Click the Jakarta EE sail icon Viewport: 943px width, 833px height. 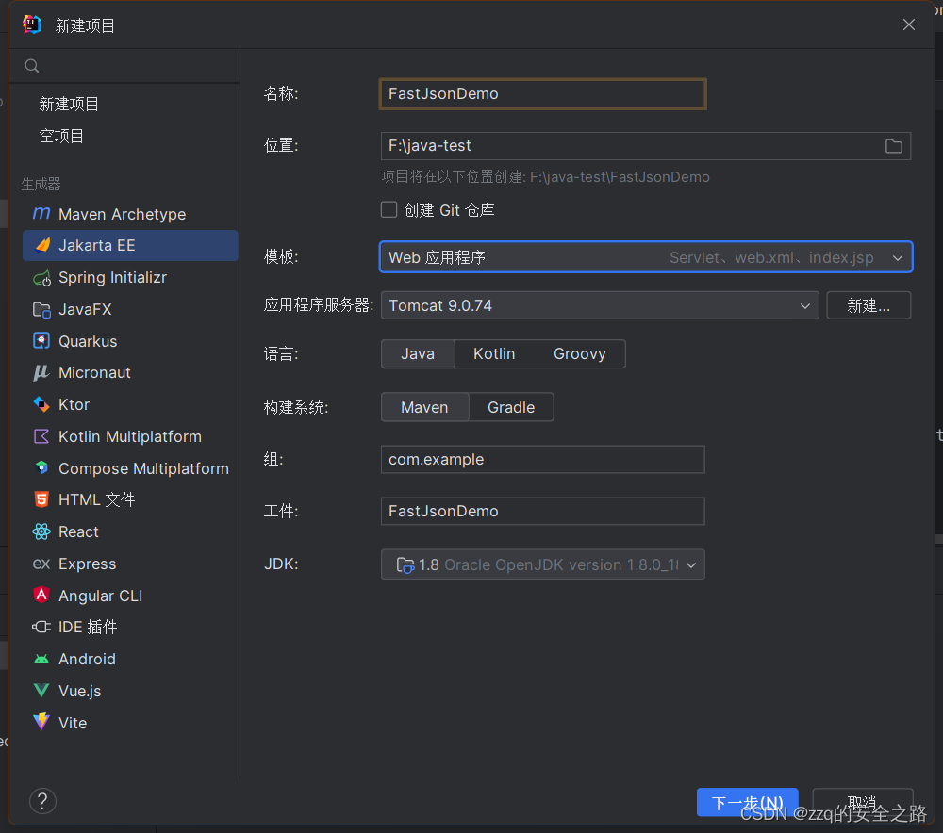42,245
